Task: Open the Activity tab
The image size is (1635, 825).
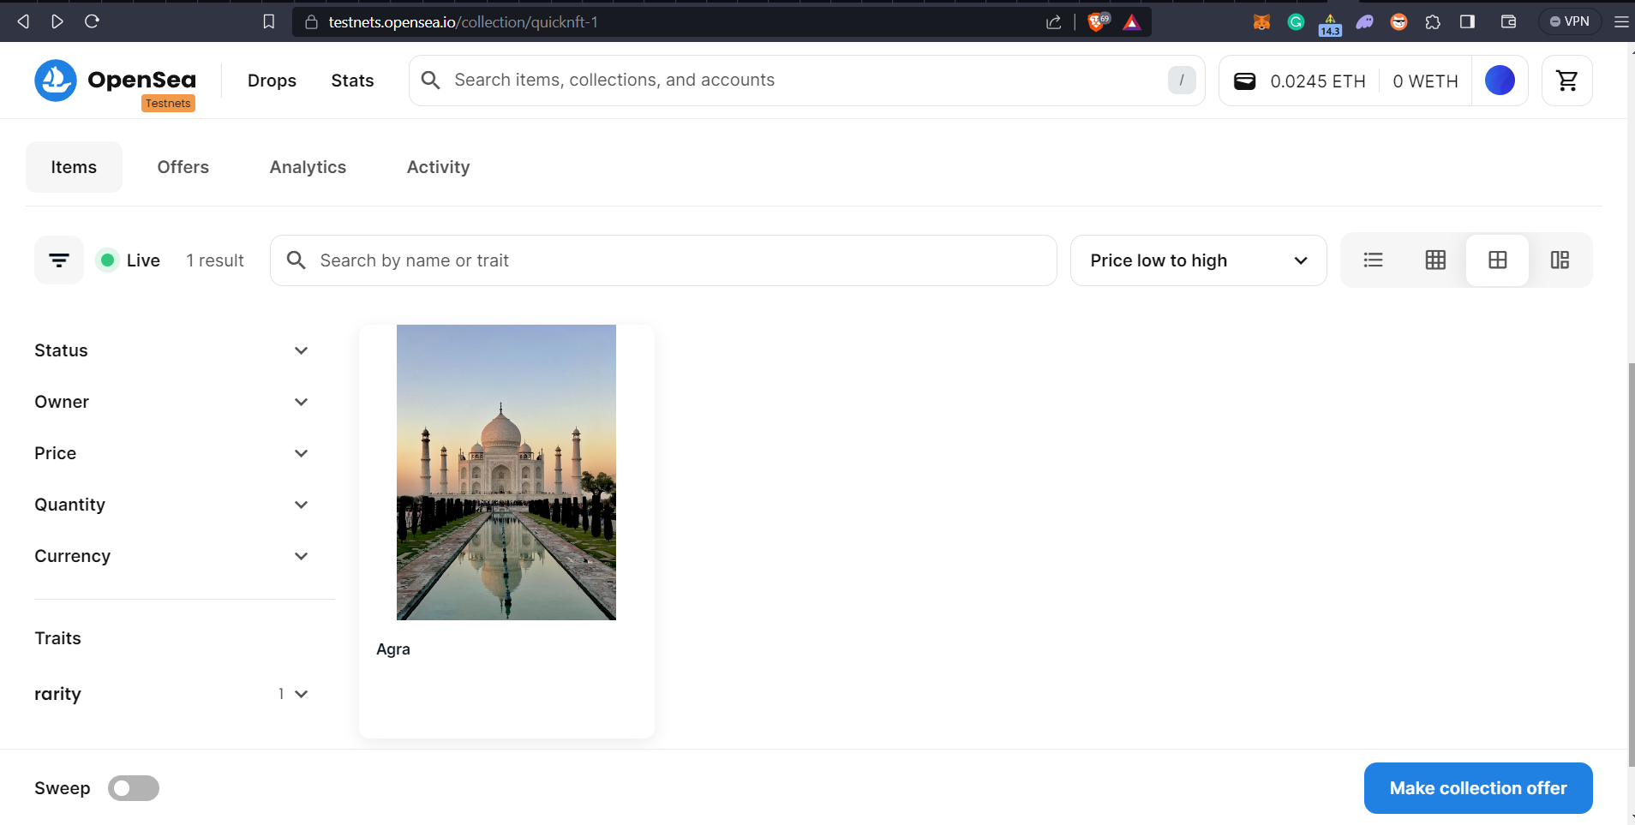Action: coord(438,167)
